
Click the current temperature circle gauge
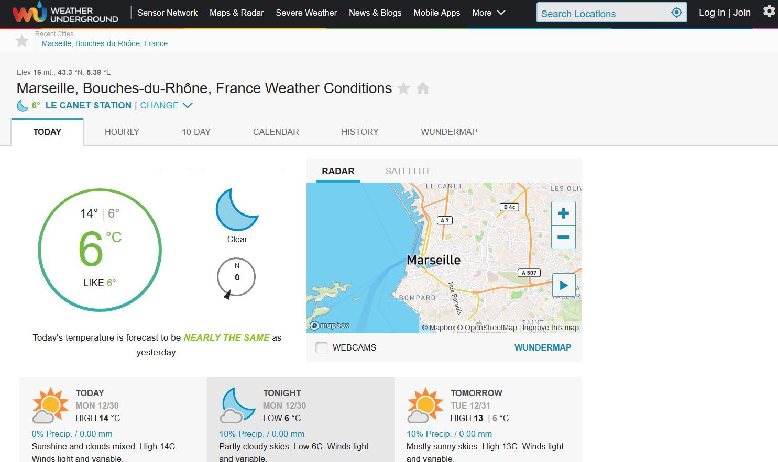pyautogui.click(x=100, y=250)
